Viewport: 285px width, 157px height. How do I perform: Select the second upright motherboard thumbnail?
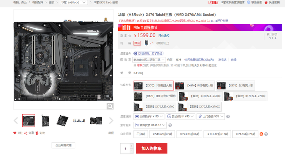(x=45, y=120)
